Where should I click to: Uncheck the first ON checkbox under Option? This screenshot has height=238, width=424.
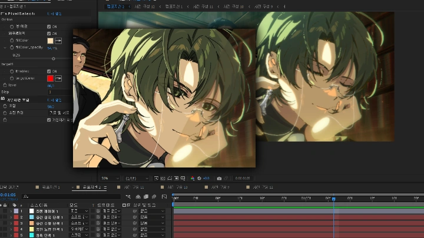[x=49, y=26]
